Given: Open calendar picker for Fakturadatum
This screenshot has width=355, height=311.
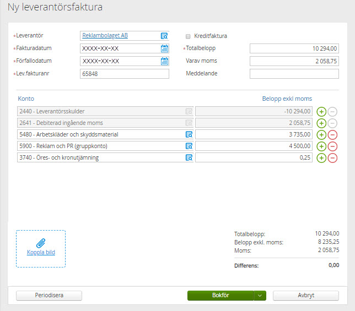Looking at the screenshot, I should click(164, 48).
